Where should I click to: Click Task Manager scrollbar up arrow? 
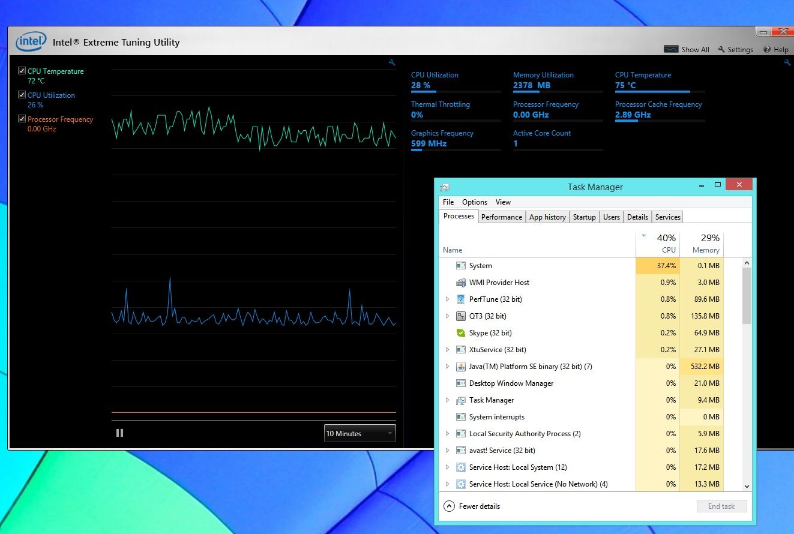tap(747, 263)
